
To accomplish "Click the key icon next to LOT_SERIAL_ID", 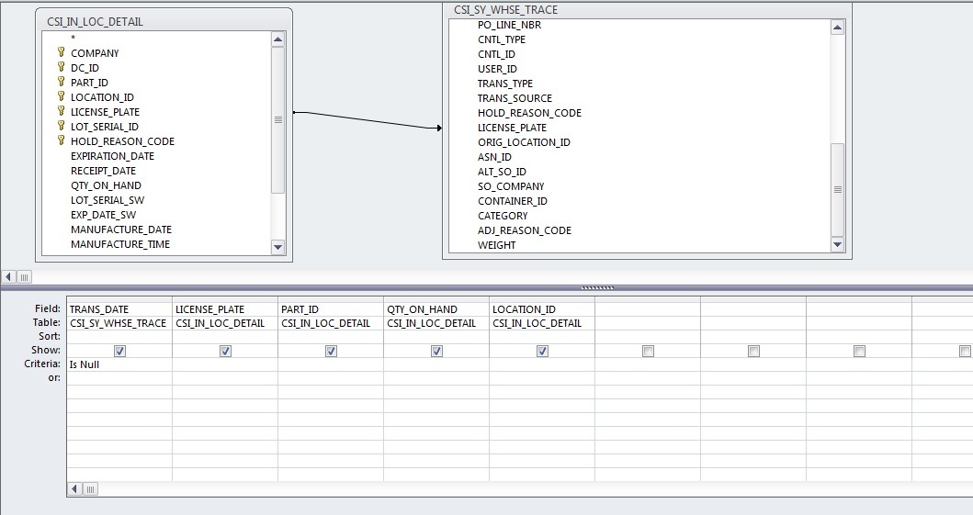I will (62, 127).
